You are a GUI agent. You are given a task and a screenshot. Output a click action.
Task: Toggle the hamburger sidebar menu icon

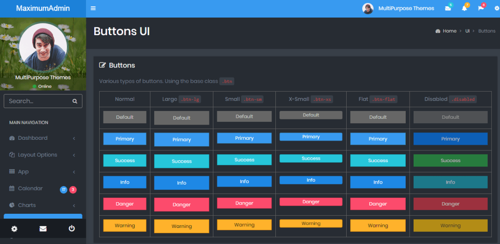pyautogui.click(x=93, y=8)
